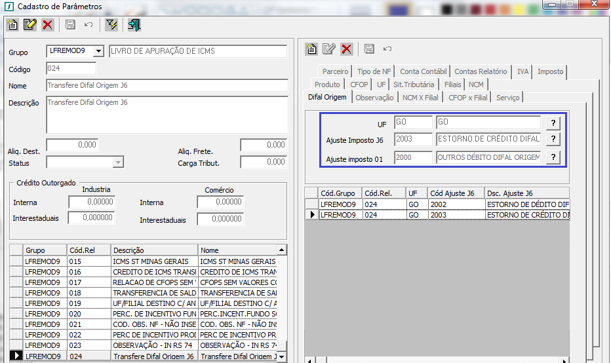Click the UF code field containing GO

tap(413, 122)
